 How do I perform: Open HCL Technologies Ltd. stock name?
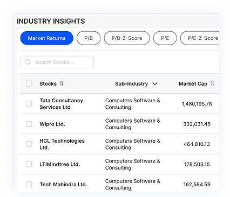pos(62,144)
